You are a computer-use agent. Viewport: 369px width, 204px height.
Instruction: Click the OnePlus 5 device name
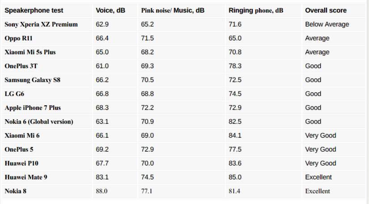pos(19,149)
